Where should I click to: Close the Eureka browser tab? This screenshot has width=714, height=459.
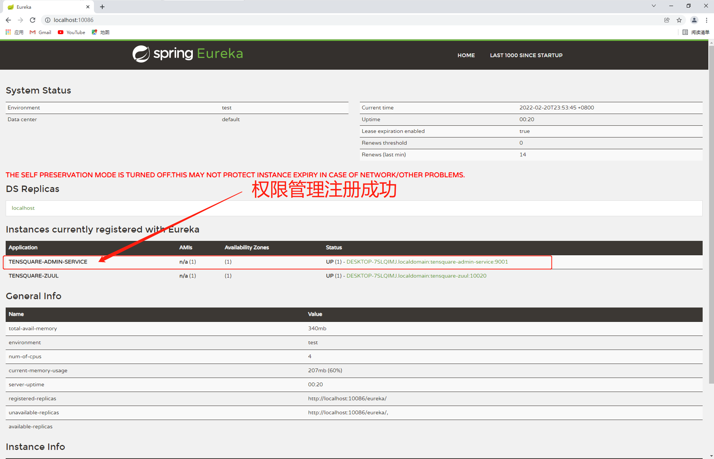point(88,7)
